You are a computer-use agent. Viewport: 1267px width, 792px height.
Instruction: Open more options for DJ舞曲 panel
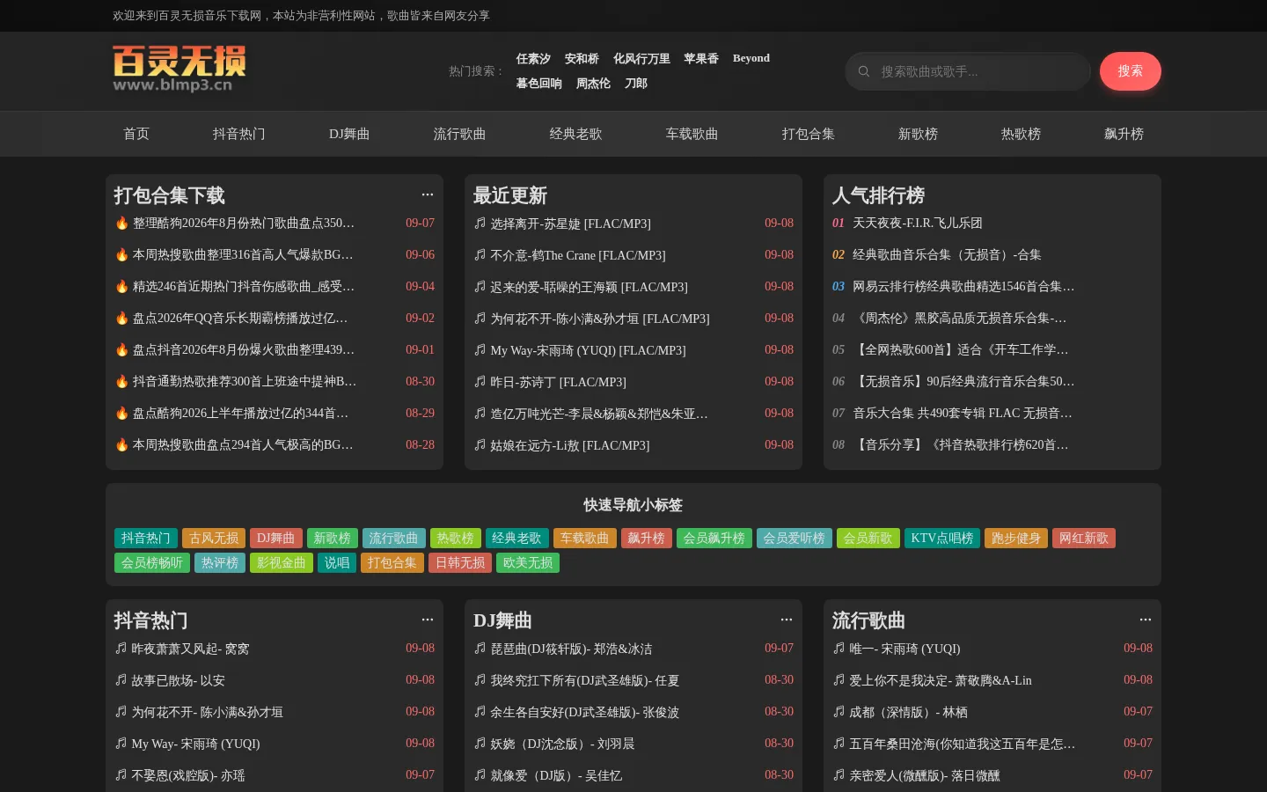787,620
